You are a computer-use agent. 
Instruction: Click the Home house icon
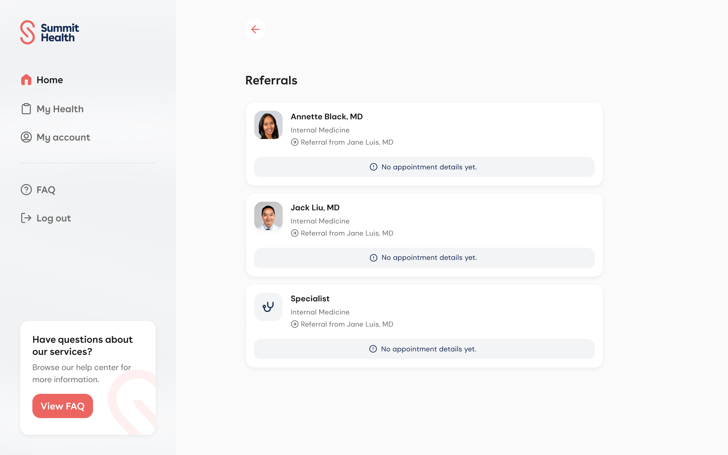pos(26,80)
